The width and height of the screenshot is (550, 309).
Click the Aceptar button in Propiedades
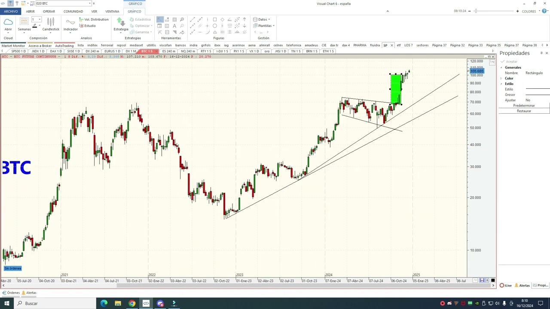point(510,61)
